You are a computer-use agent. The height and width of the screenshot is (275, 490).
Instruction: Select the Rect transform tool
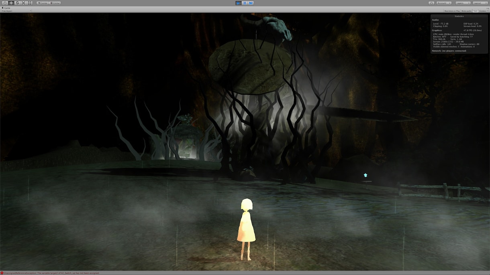[29, 3]
